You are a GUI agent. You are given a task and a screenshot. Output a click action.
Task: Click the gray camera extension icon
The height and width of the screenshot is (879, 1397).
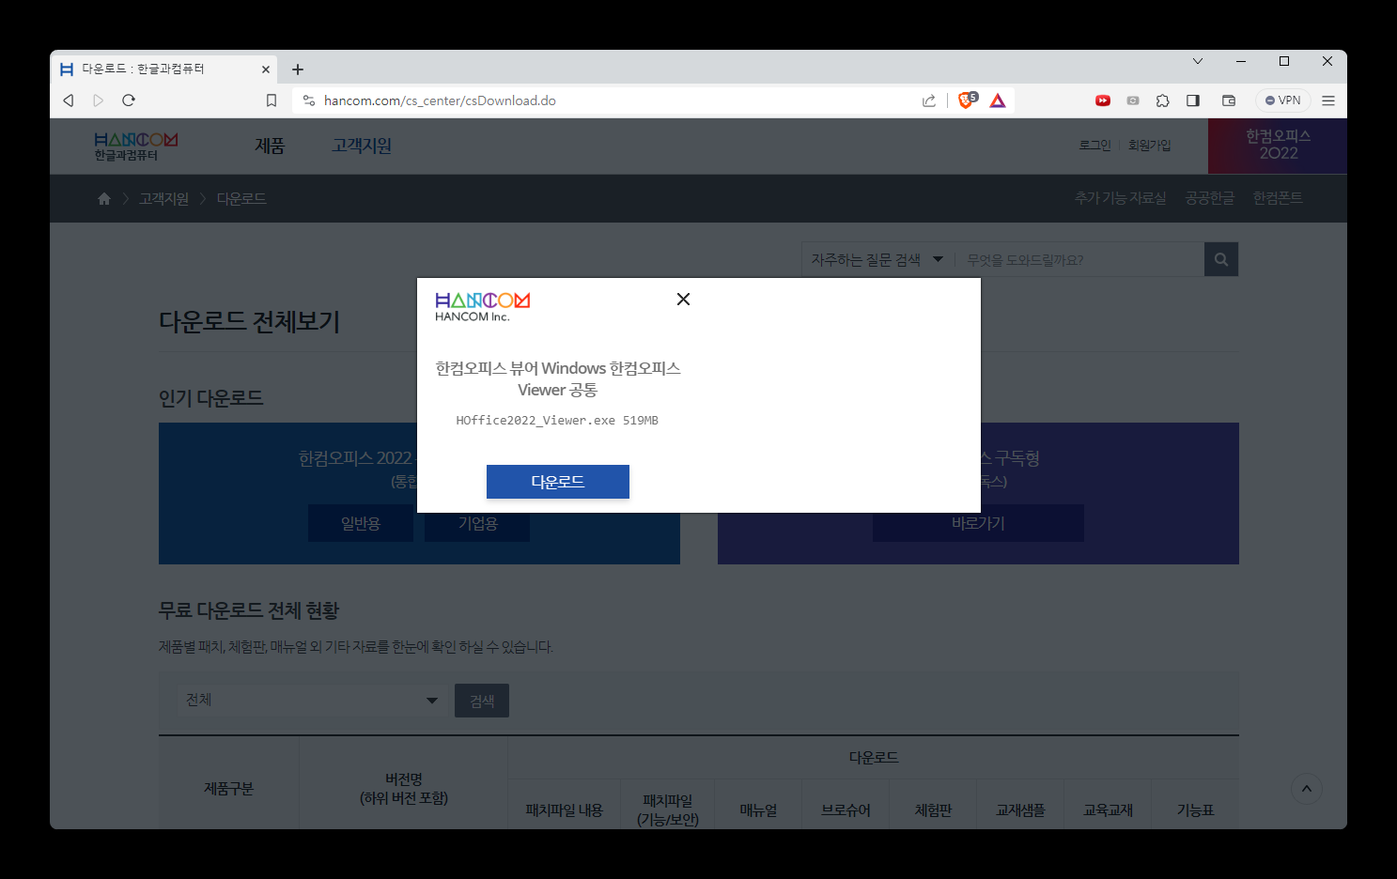[1133, 100]
